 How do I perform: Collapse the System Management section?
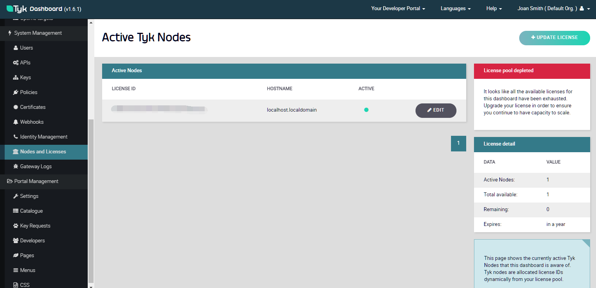(44, 33)
